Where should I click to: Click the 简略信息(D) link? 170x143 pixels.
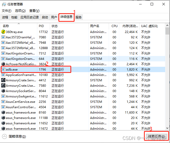click(x=17, y=137)
